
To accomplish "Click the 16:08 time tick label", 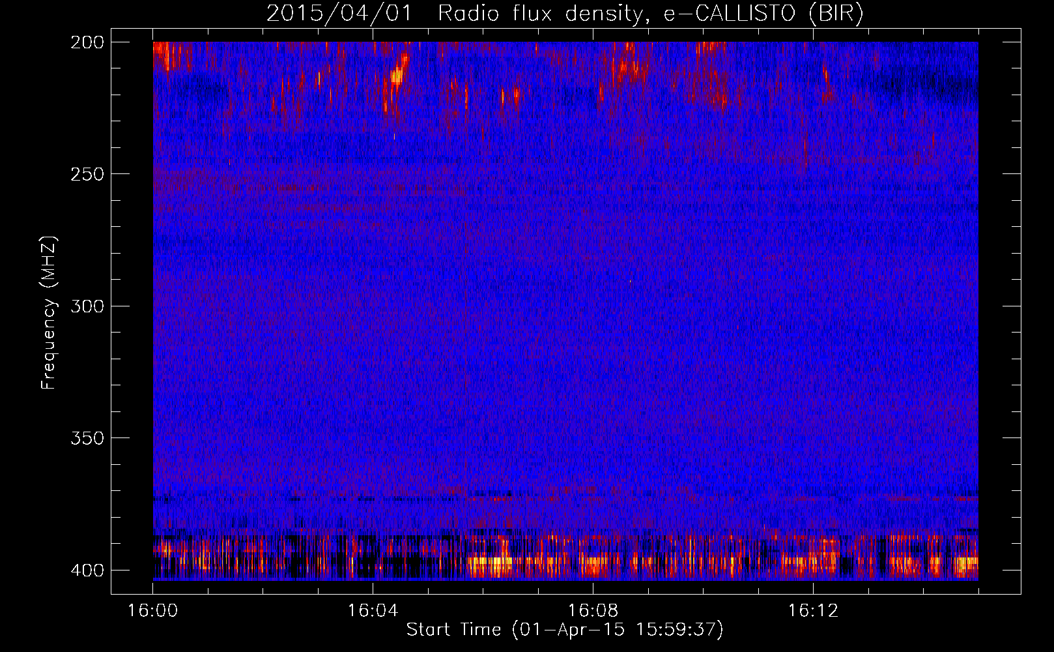I will click(593, 610).
